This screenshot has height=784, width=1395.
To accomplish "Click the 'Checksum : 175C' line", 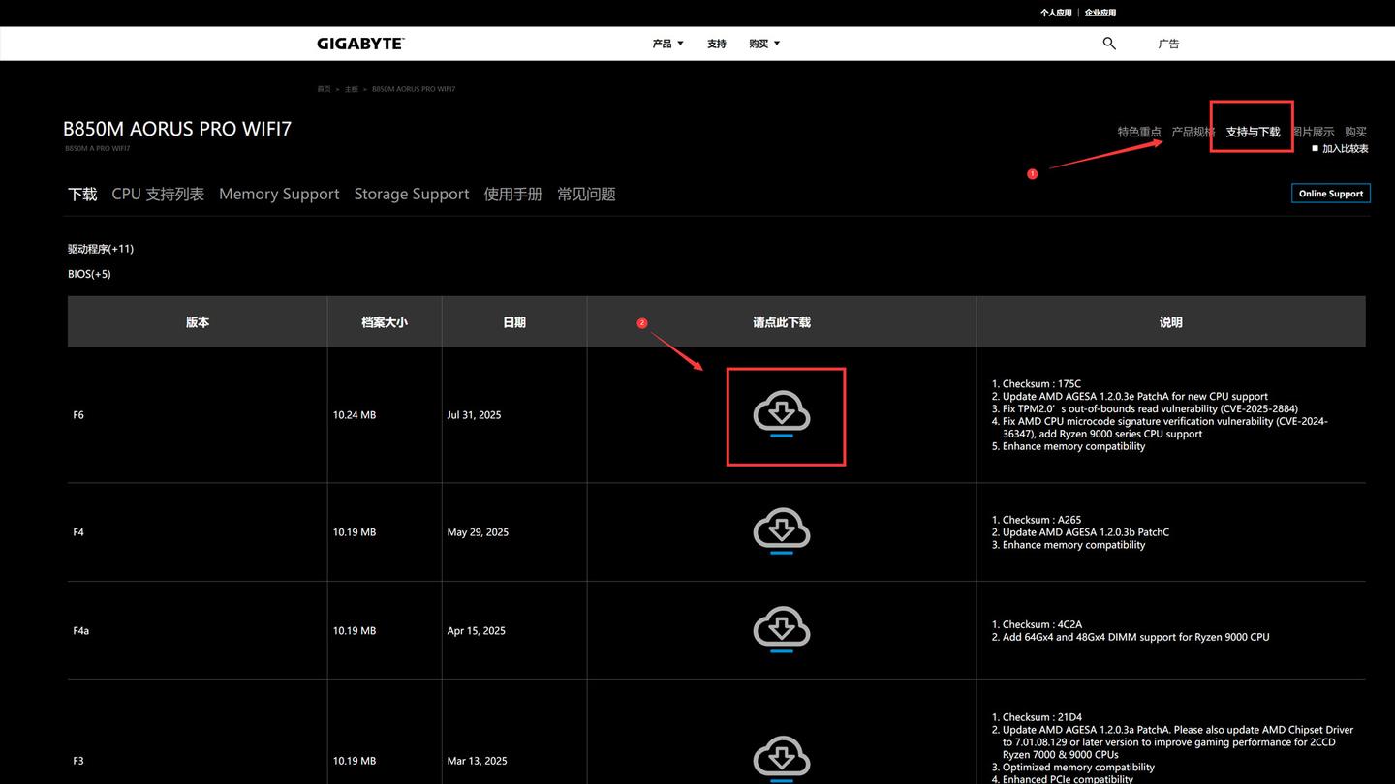I will click(1041, 384).
